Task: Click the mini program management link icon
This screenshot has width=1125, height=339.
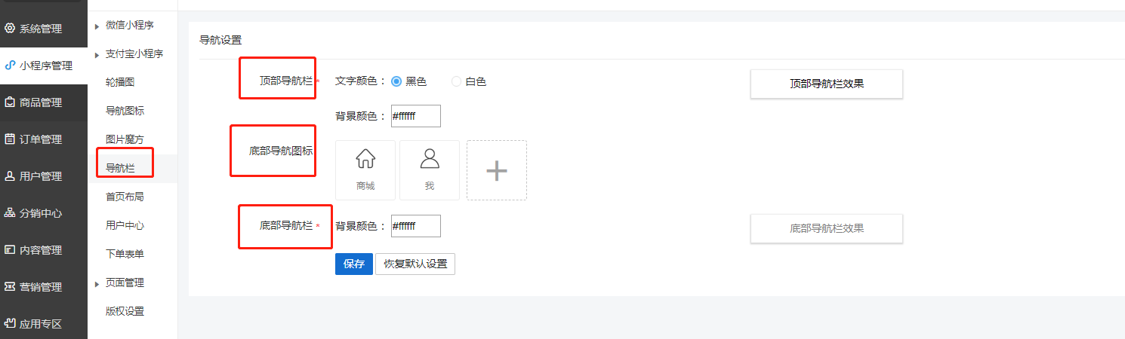Action: coord(10,66)
